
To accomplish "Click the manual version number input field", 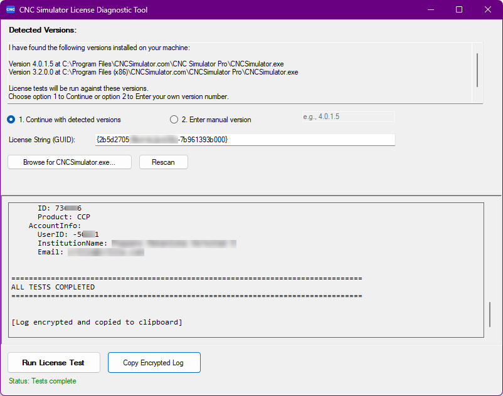I will coord(348,117).
